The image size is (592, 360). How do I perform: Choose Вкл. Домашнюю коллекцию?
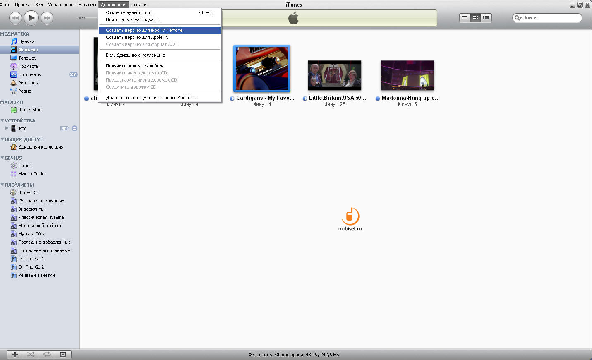point(160,55)
